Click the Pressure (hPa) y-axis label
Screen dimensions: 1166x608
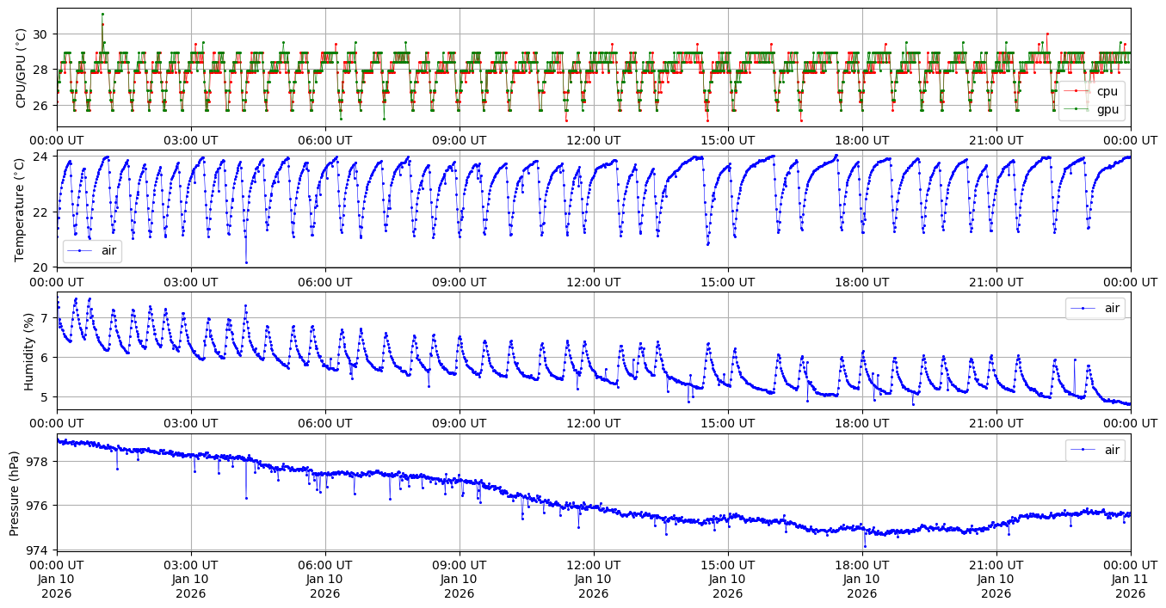[15, 492]
